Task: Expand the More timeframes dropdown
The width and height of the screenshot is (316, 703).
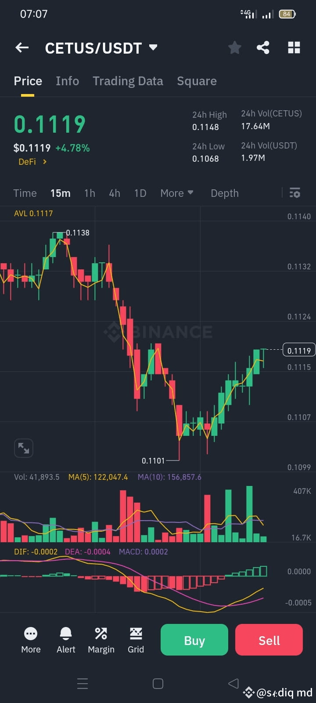Action: (176, 193)
